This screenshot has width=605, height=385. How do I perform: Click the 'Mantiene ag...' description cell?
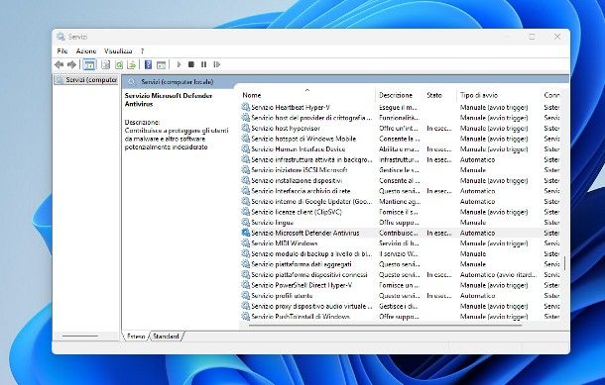click(400, 201)
